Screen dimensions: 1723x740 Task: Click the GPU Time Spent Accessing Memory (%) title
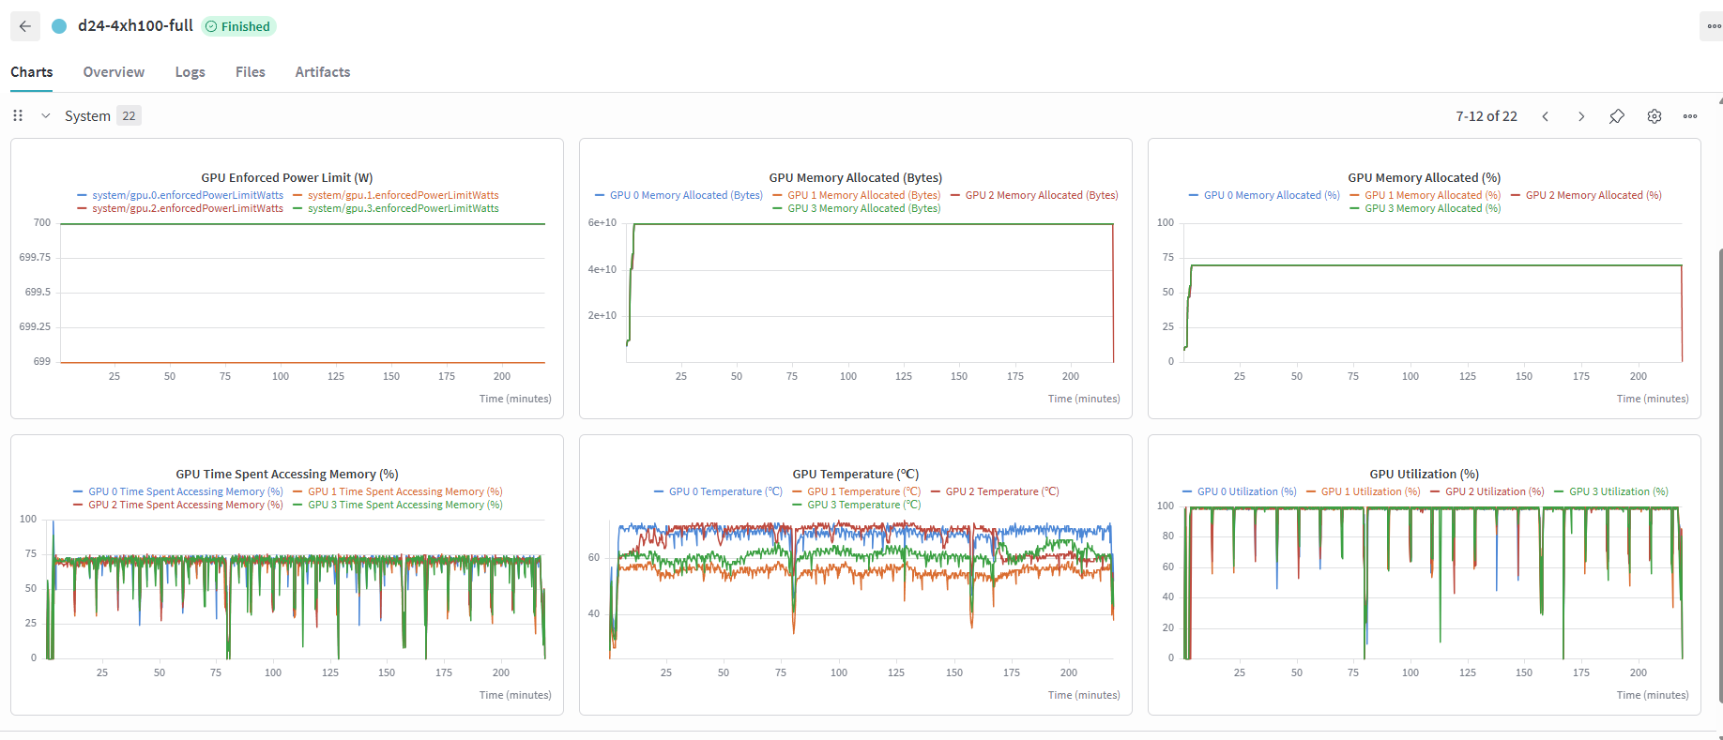pyautogui.click(x=287, y=474)
